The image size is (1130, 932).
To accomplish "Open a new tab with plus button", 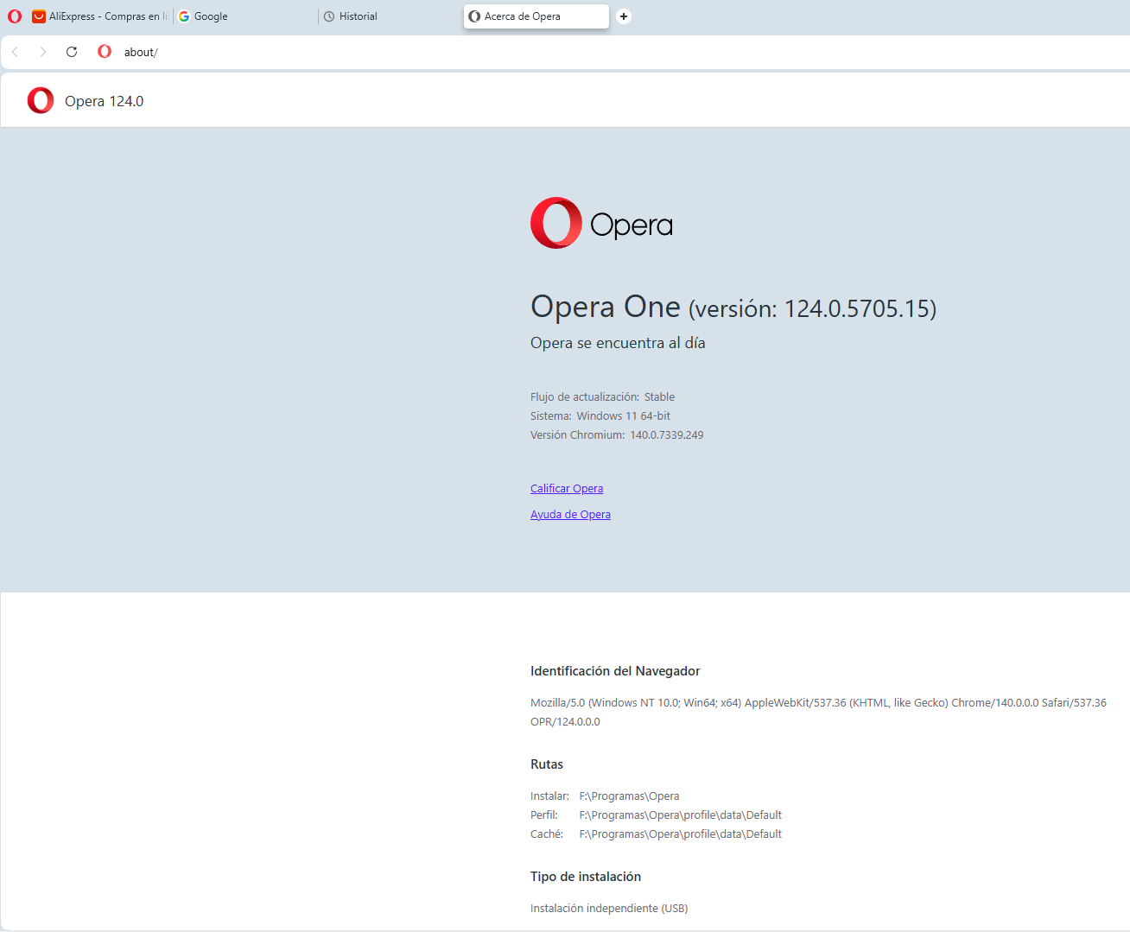I will point(624,16).
